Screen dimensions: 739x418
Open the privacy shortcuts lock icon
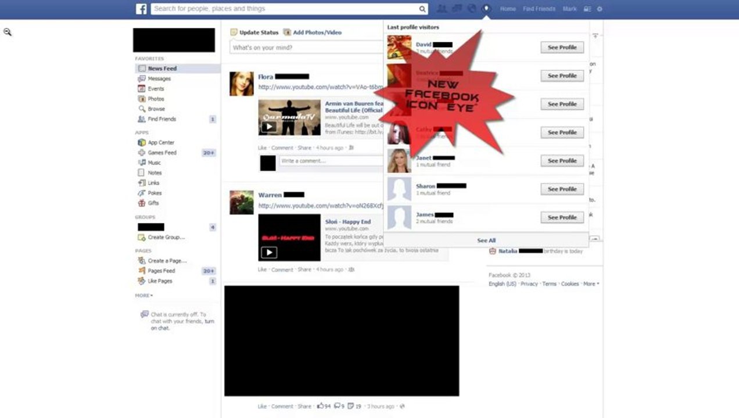point(587,9)
